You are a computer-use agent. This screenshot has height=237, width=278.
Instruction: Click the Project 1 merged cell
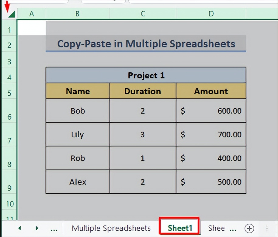(146, 75)
